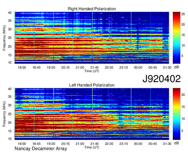Click 22:30 tick on upper time axis

click(x=109, y=67)
